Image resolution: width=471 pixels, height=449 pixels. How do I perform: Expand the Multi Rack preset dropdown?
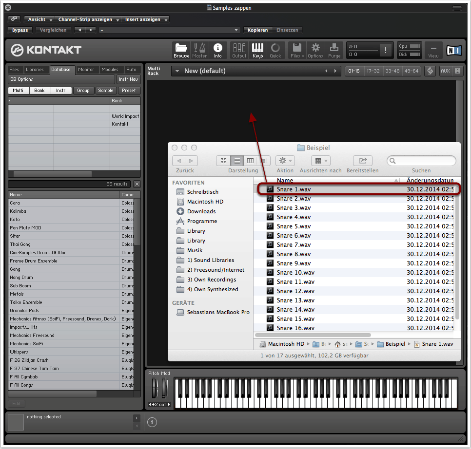click(x=177, y=71)
